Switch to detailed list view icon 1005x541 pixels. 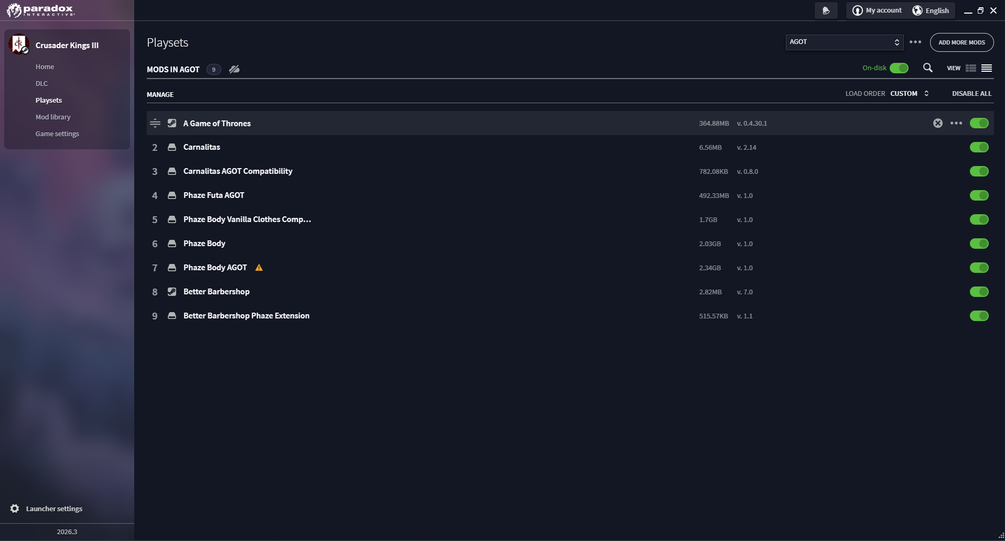point(971,68)
